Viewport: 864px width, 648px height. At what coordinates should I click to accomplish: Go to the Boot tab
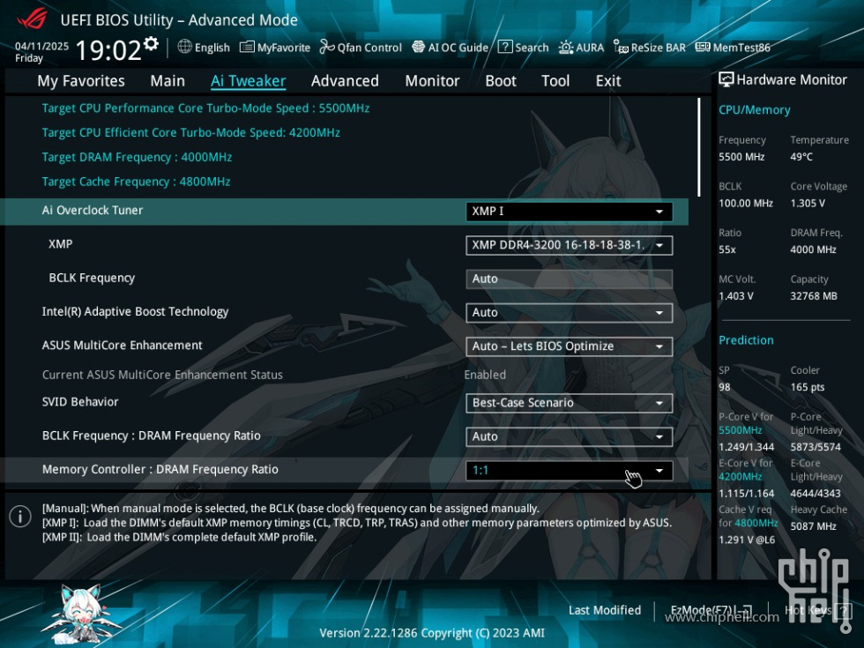501,81
